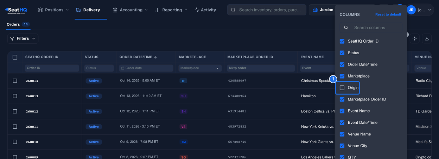Viewport: 439px width, 159px height.
Task: Click calendar icon in Order date filter
Action: coord(122,68)
